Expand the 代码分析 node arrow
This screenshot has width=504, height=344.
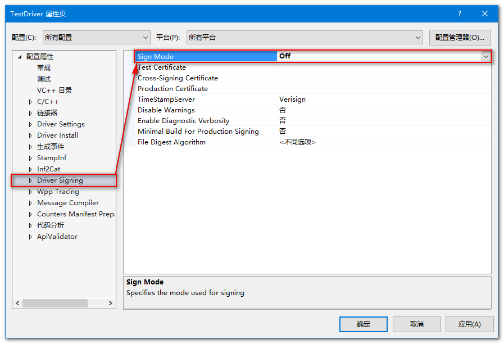tap(30, 226)
